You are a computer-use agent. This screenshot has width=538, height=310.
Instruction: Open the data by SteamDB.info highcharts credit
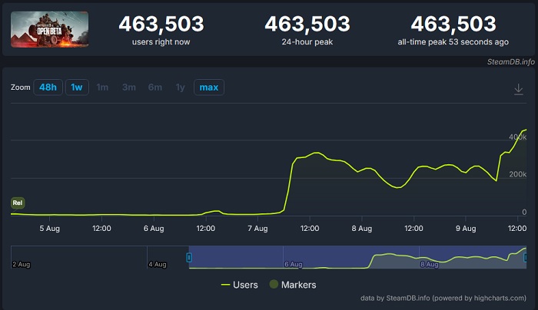tap(443, 298)
